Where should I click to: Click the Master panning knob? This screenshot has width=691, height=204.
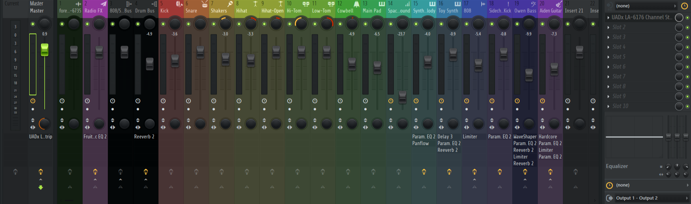(x=45, y=24)
